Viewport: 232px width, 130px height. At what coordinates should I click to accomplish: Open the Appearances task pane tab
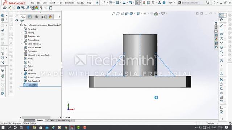coord(216,39)
